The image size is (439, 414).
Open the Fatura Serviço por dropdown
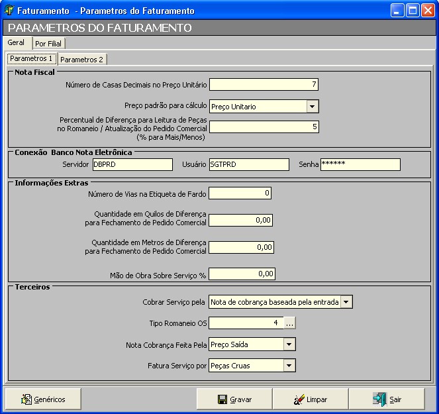(x=289, y=366)
